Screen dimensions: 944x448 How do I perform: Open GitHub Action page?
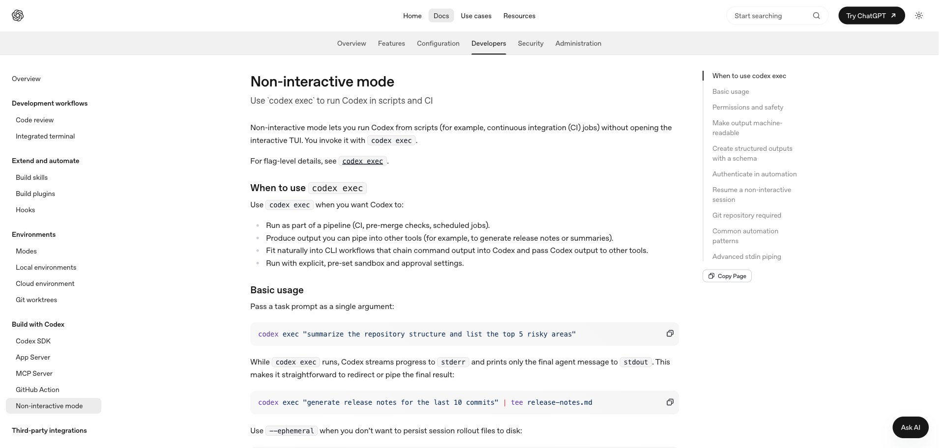[37, 390]
